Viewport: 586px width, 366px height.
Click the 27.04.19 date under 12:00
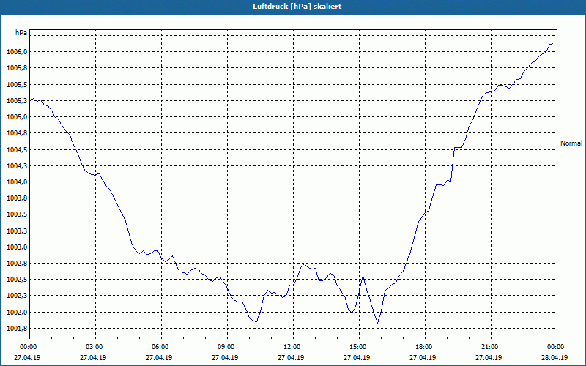click(x=291, y=357)
